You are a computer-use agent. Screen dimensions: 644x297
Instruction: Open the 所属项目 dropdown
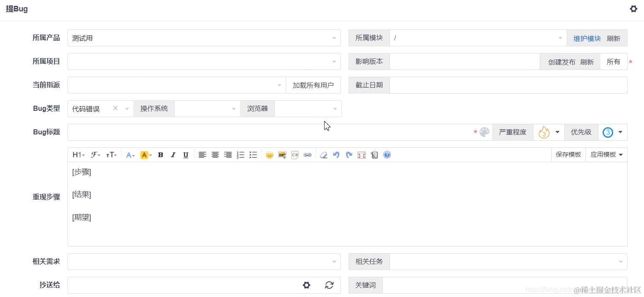204,62
